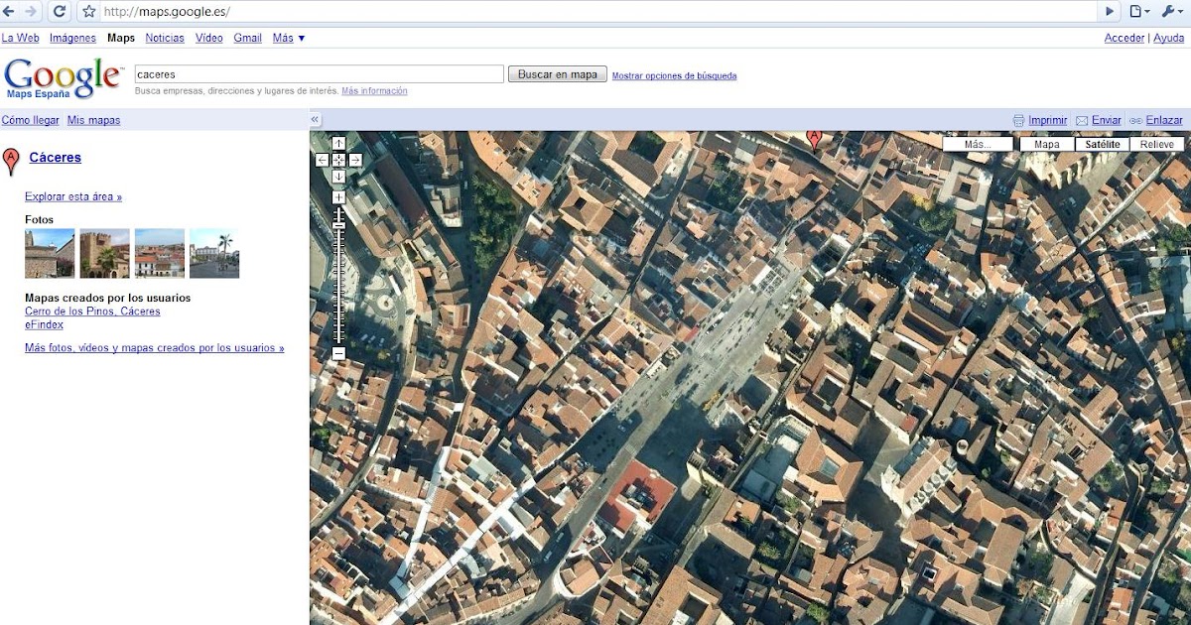Click Explorar esta área link

pyautogui.click(x=73, y=196)
